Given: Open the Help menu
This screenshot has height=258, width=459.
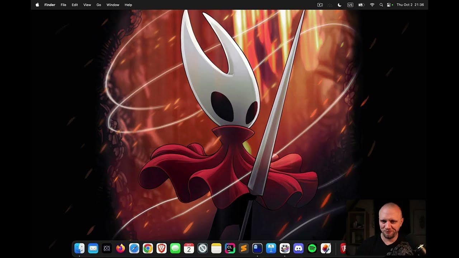Looking at the screenshot, I should 128,5.
